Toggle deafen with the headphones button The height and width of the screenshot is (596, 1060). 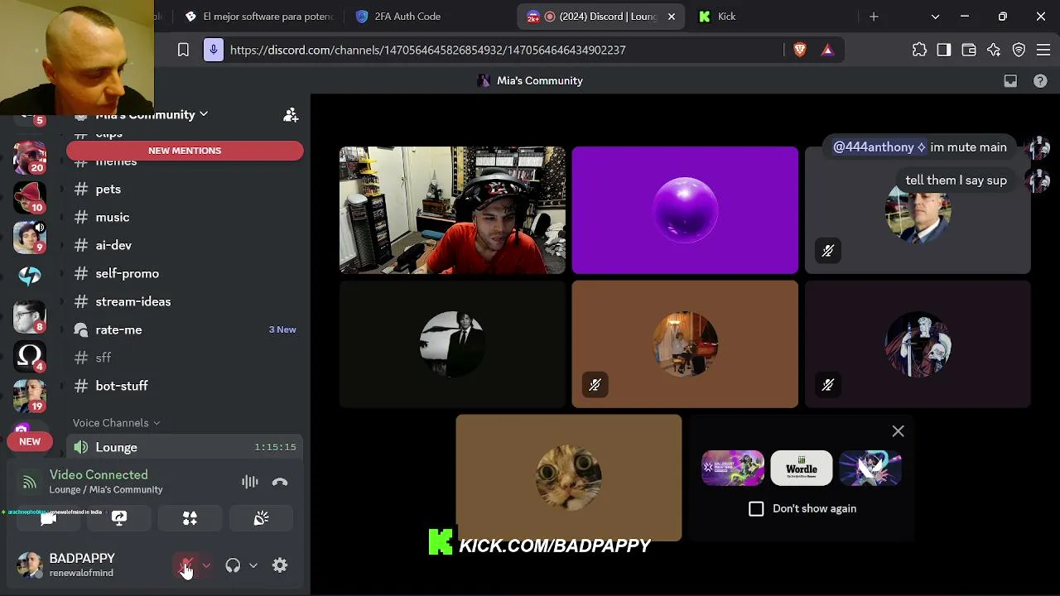[233, 565]
